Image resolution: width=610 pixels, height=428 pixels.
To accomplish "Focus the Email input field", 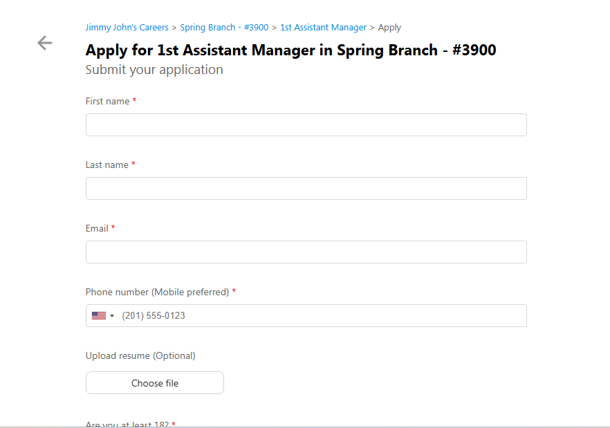I will point(306,252).
